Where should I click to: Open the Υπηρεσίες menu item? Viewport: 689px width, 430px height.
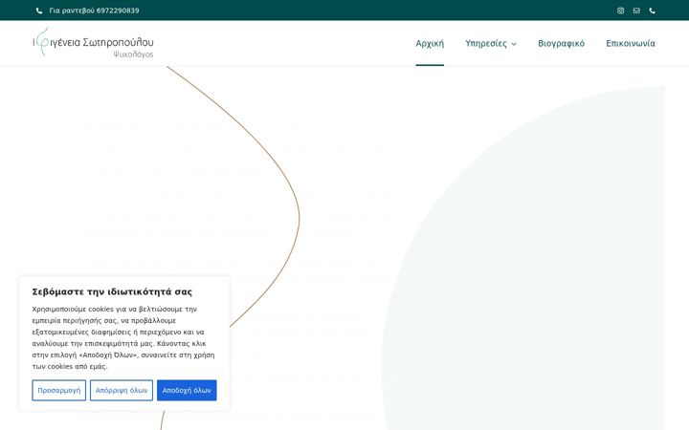coord(486,43)
